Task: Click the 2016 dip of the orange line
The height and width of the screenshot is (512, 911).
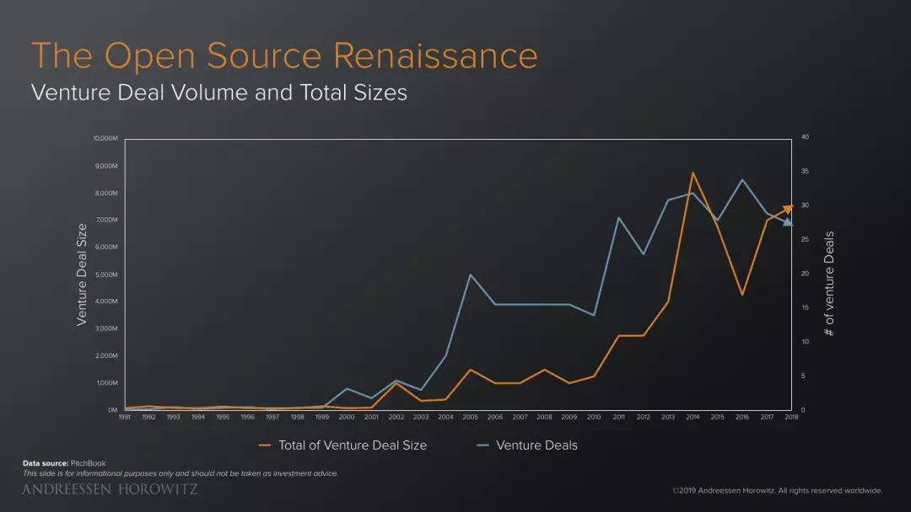Action: coord(742,294)
